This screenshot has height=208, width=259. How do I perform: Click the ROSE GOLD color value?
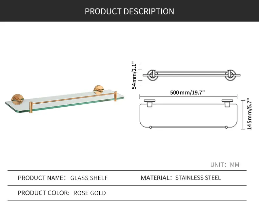[x=90, y=193]
